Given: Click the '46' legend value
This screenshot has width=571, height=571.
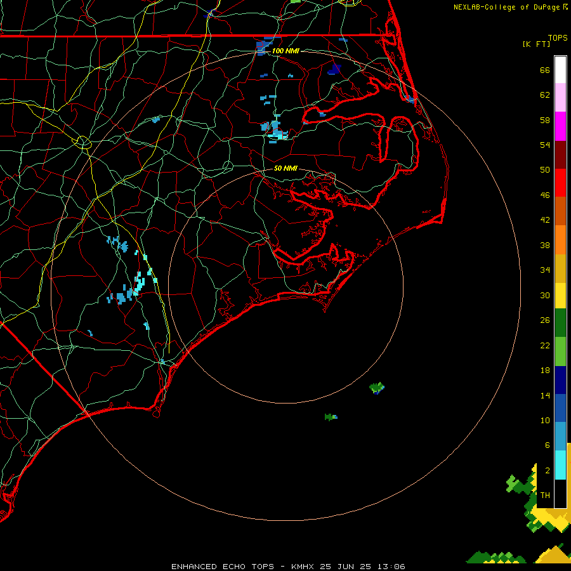Looking at the screenshot, I should [545, 195].
